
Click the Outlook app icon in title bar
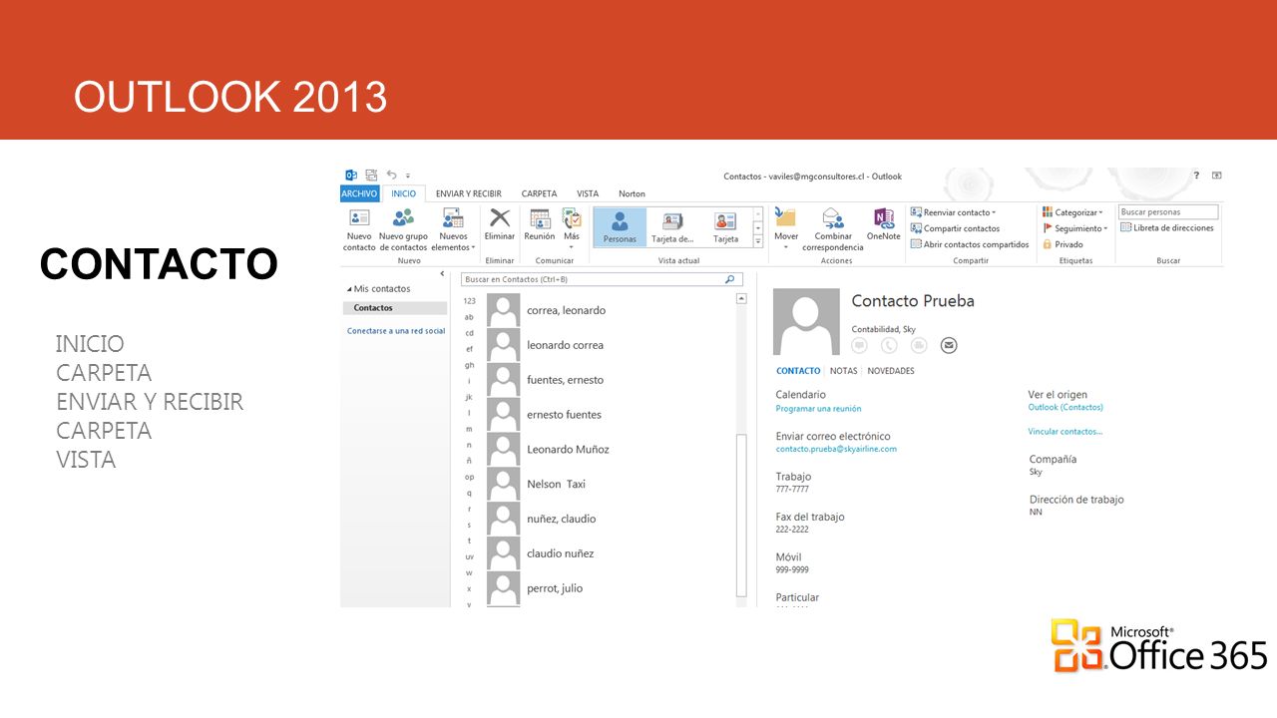(351, 176)
